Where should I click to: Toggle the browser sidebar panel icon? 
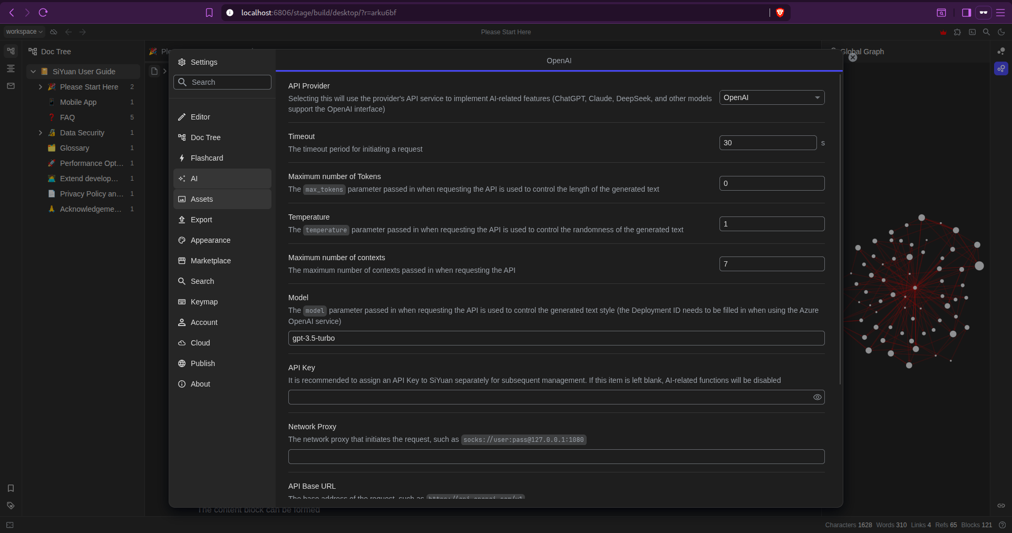coord(967,13)
